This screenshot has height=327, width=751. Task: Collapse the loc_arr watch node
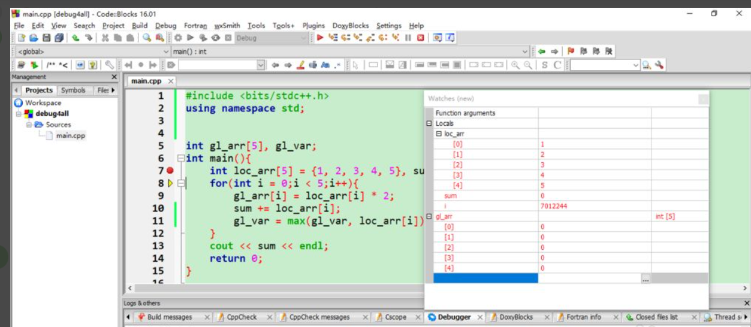point(439,134)
